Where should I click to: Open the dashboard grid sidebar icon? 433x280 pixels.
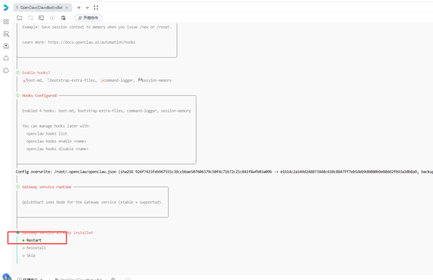(x=6, y=22)
